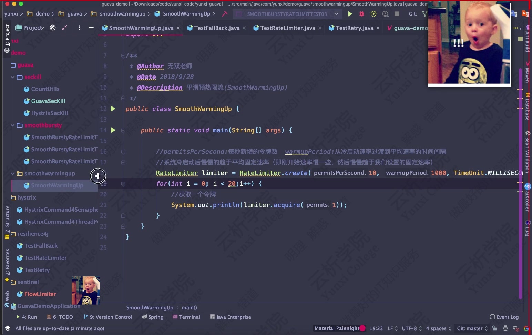Run the selected configuration with the green play icon
This screenshot has width=532, height=335.
pos(350,14)
